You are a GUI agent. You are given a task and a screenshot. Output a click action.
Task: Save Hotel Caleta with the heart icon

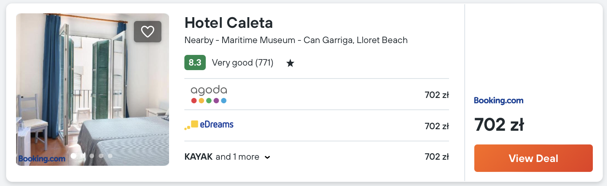(148, 32)
